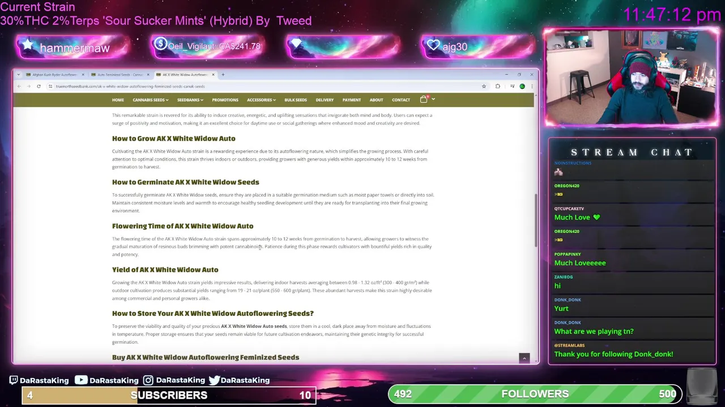
Task: Open the Bulk Seeds menu item
Action: click(296, 100)
